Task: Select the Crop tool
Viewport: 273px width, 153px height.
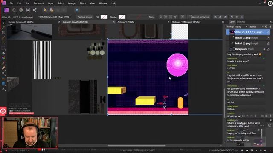Action: coord(3,33)
